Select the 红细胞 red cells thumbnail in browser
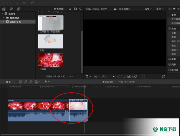 (x=51, y=60)
